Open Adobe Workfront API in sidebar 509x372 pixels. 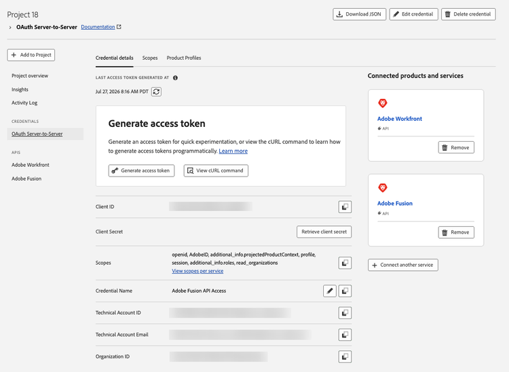[x=31, y=165]
